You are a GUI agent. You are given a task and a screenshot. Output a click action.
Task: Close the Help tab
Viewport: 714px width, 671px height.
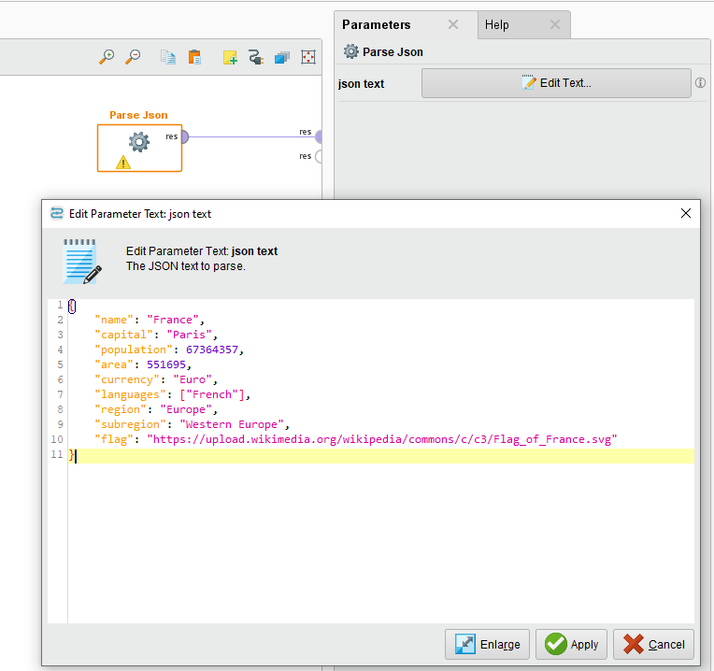[554, 25]
